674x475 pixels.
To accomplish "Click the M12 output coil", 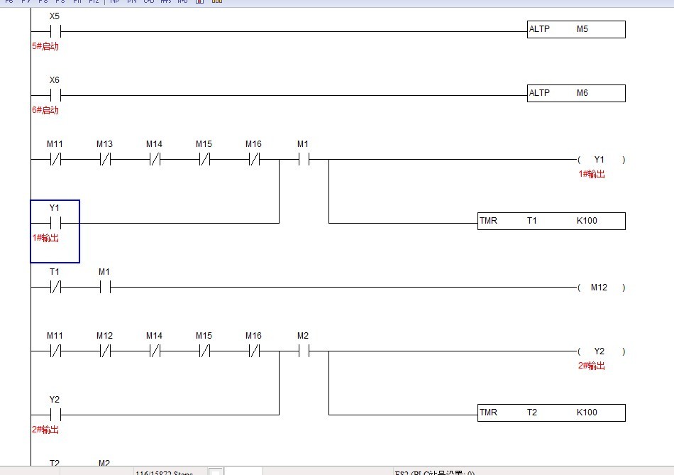I will (x=600, y=288).
